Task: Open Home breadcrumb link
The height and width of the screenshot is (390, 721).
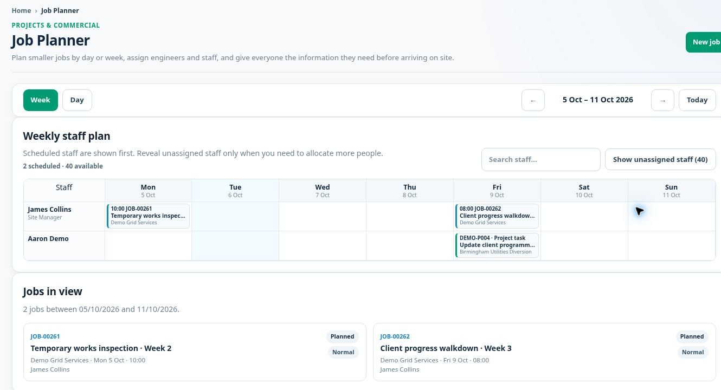Action: (21, 10)
